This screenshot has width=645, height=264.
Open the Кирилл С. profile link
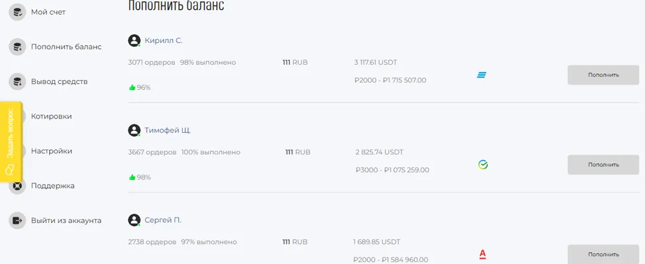(x=164, y=41)
